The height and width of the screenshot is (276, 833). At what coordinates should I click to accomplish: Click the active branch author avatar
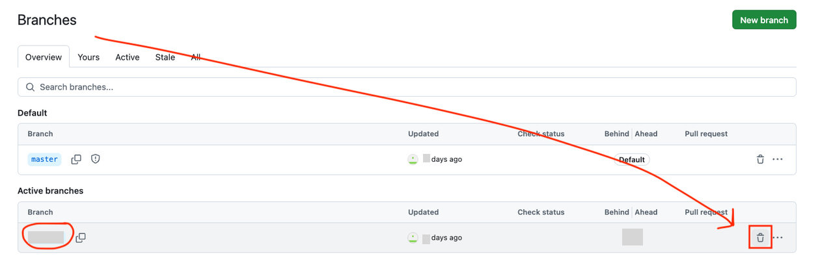(413, 238)
